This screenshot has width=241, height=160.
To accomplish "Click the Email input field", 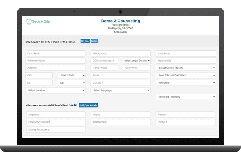I will click(x=120, y=75).
